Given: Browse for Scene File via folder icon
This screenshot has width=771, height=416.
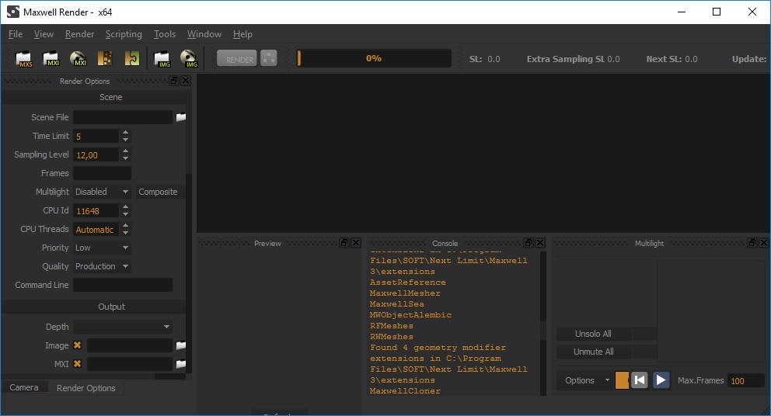Looking at the screenshot, I should pyautogui.click(x=181, y=117).
